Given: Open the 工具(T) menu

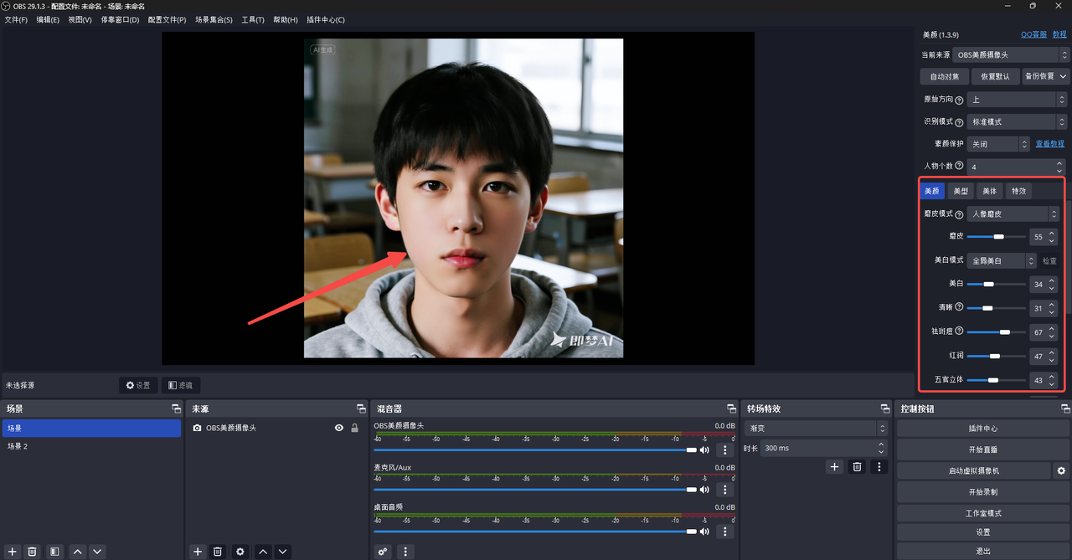Looking at the screenshot, I should 253,19.
